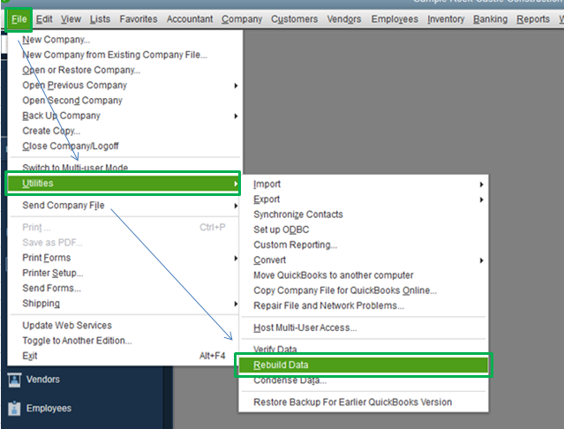The width and height of the screenshot is (564, 429).
Task: Expand Print Forms submenu
Action: coord(123,258)
